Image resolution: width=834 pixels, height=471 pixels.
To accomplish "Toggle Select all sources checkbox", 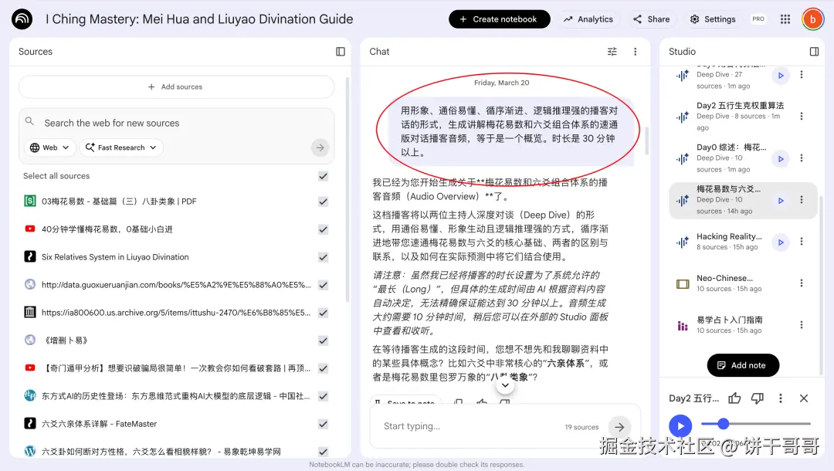I will click(323, 176).
